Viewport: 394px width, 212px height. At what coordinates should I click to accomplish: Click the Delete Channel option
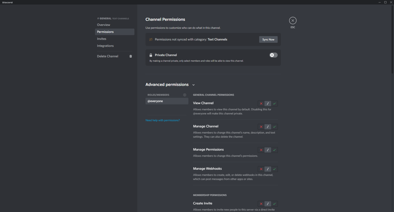pos(108,56)
